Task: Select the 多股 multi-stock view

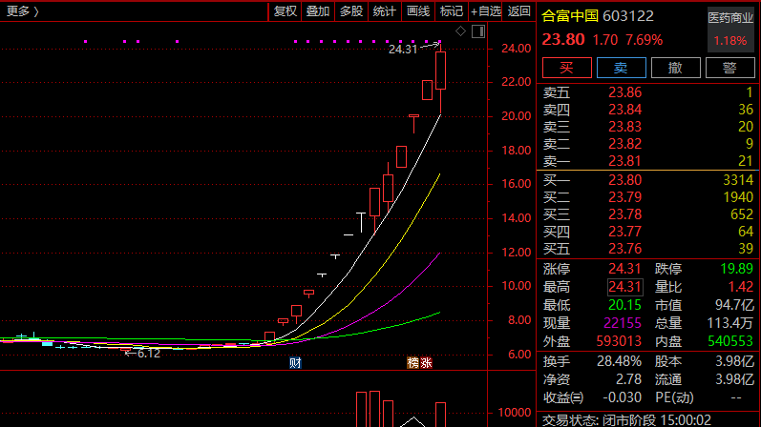Action: pyautogui.click(x=351, y=11)
